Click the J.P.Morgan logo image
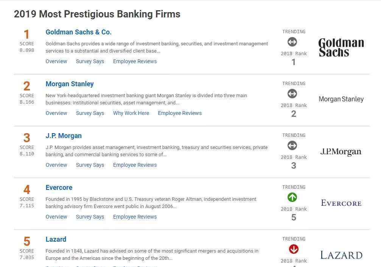 click(341, 152)
